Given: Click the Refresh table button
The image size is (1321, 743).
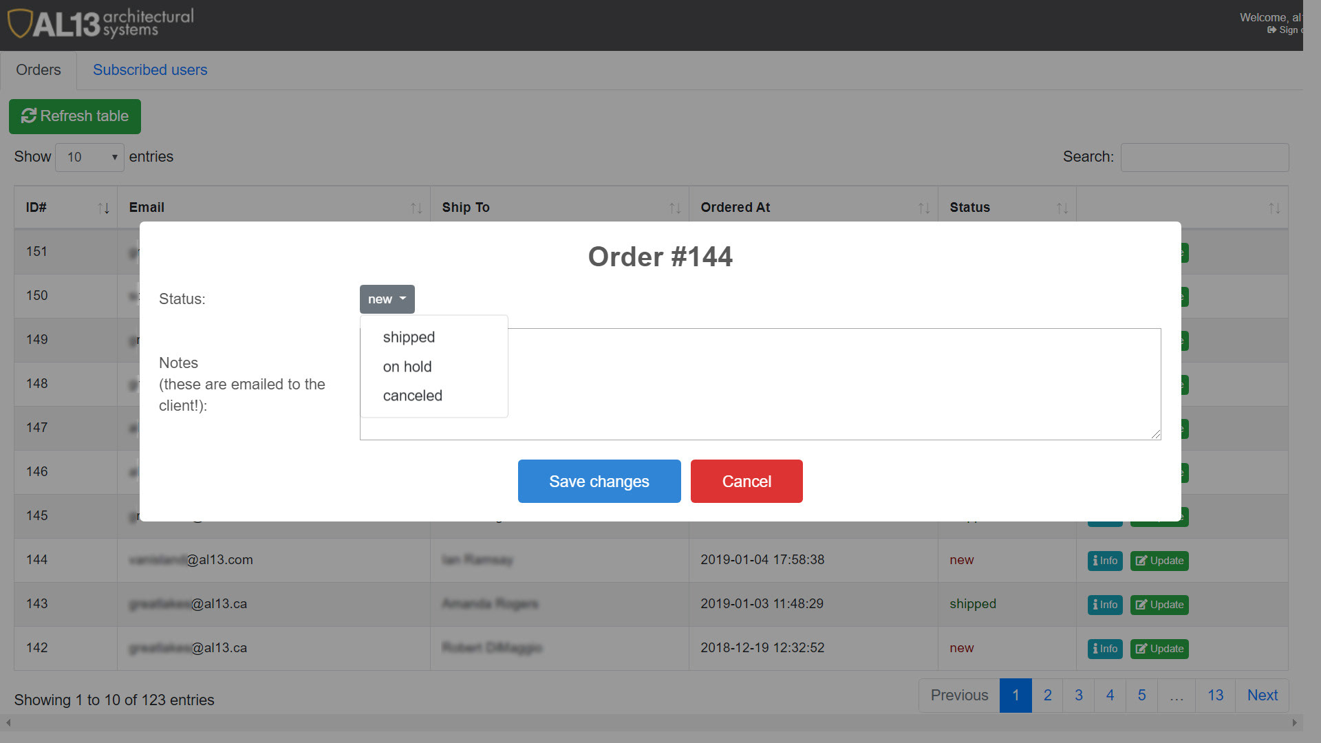Looking at the screenshot, I should tap(75, 116).
